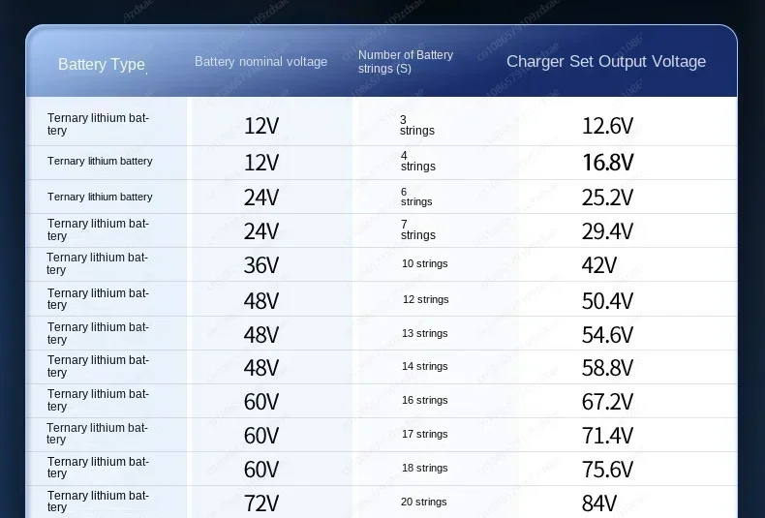Click the 29.4V output voltage value
Viewport: 765px width, 518px height.
coord(607,231)
